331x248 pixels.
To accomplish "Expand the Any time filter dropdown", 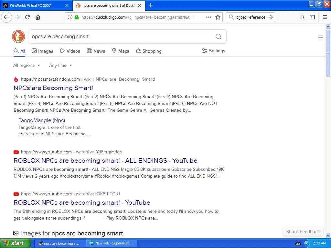I will 60,65.
